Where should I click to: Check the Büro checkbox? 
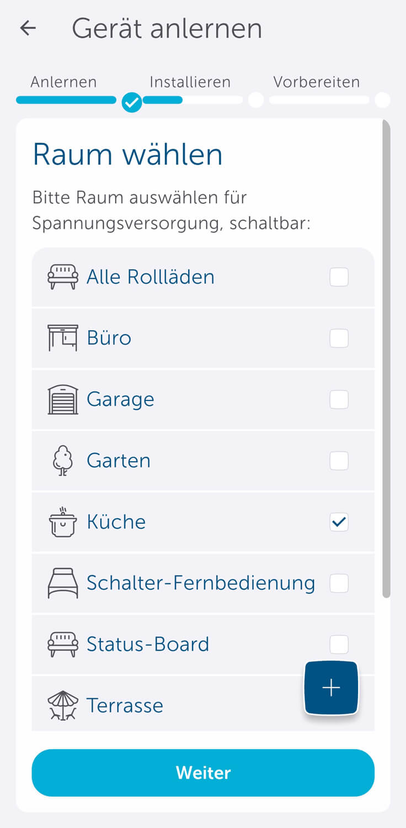point(339,338)
